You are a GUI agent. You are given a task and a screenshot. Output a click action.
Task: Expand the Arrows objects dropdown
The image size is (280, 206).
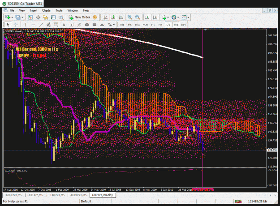pos(114,25)
